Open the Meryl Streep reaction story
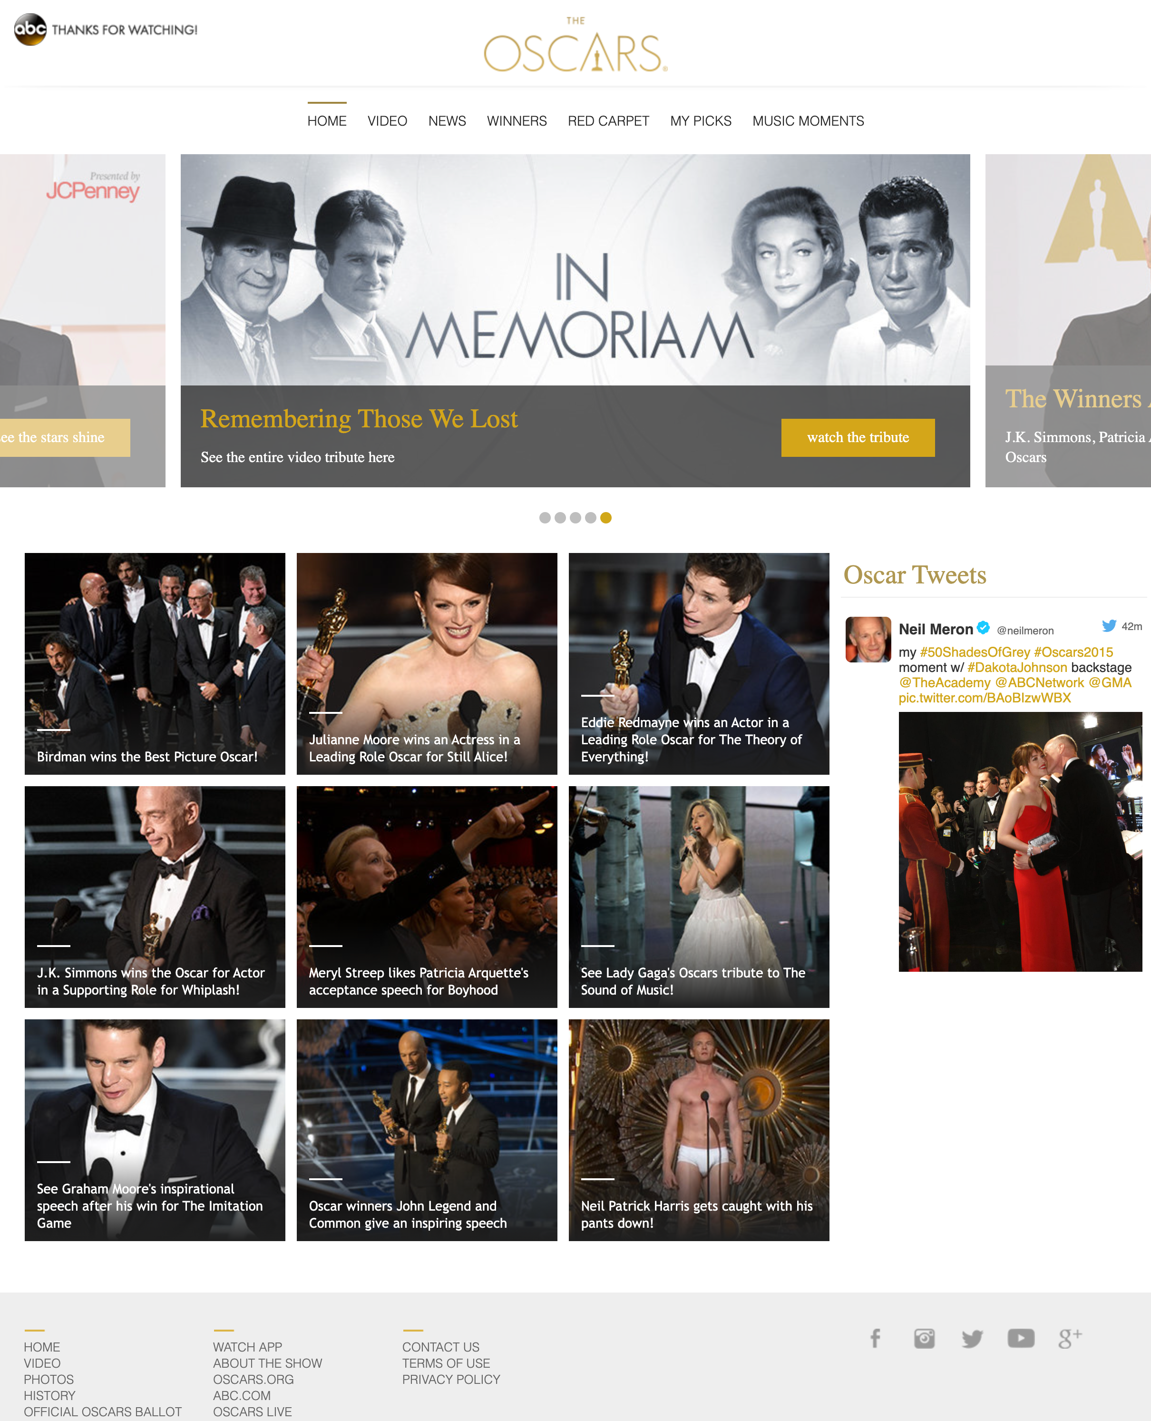 (x=426, y=897)
